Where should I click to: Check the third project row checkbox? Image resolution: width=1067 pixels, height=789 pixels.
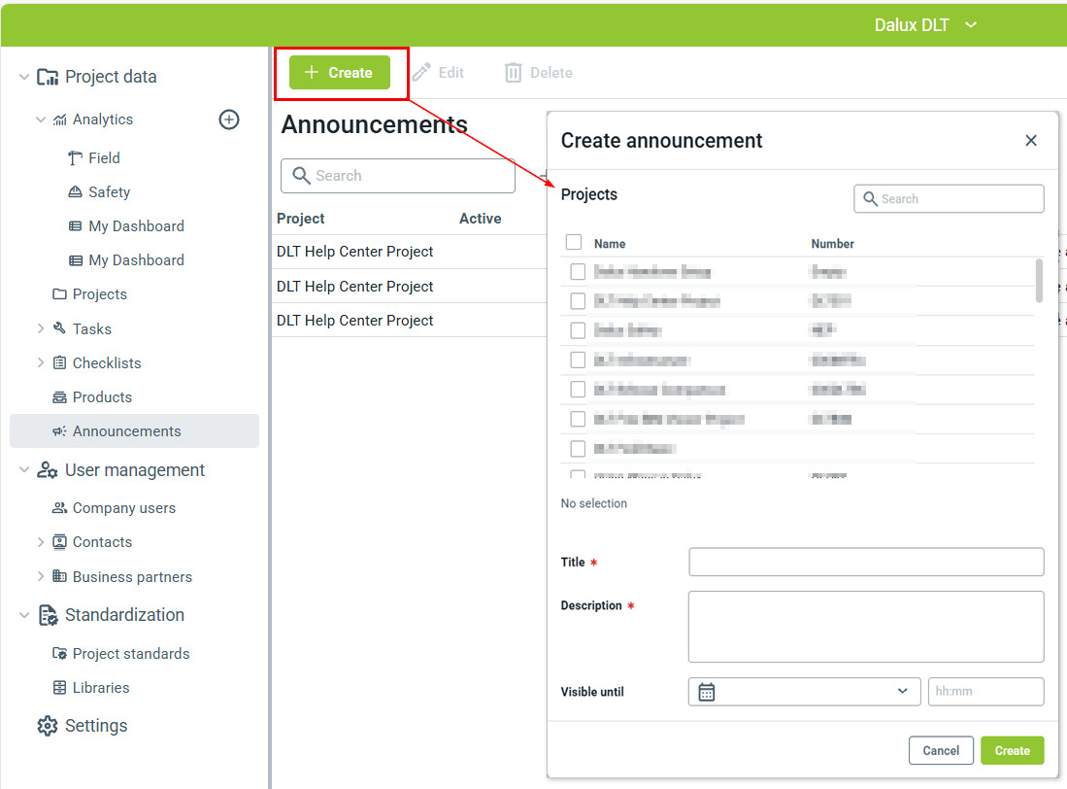(x=578, y=330)
